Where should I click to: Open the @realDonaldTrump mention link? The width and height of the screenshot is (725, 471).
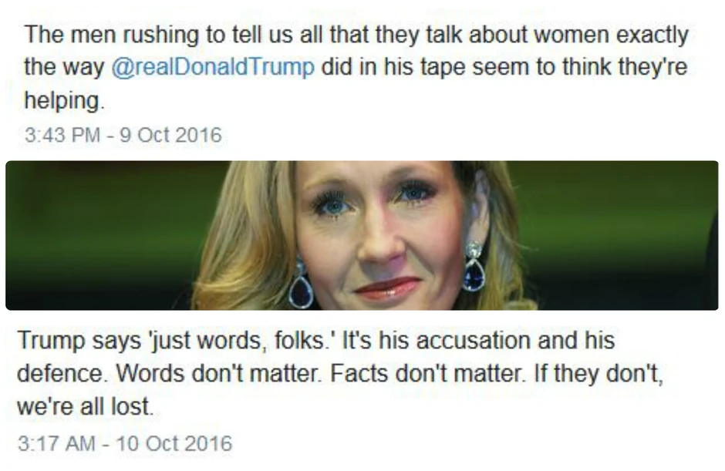click(x=213, y=67)
